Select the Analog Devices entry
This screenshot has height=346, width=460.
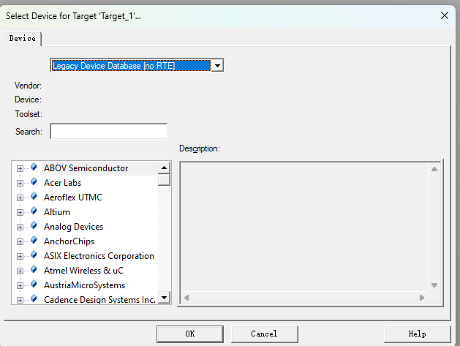click(74, 227)
